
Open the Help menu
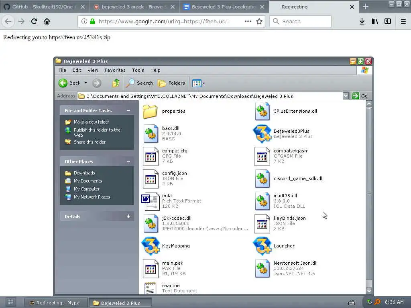[155, 70]
